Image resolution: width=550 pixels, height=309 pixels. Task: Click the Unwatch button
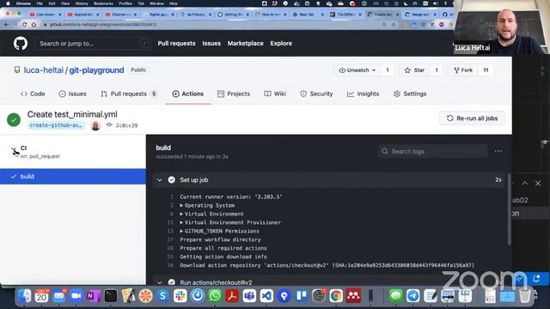[357, 70]
